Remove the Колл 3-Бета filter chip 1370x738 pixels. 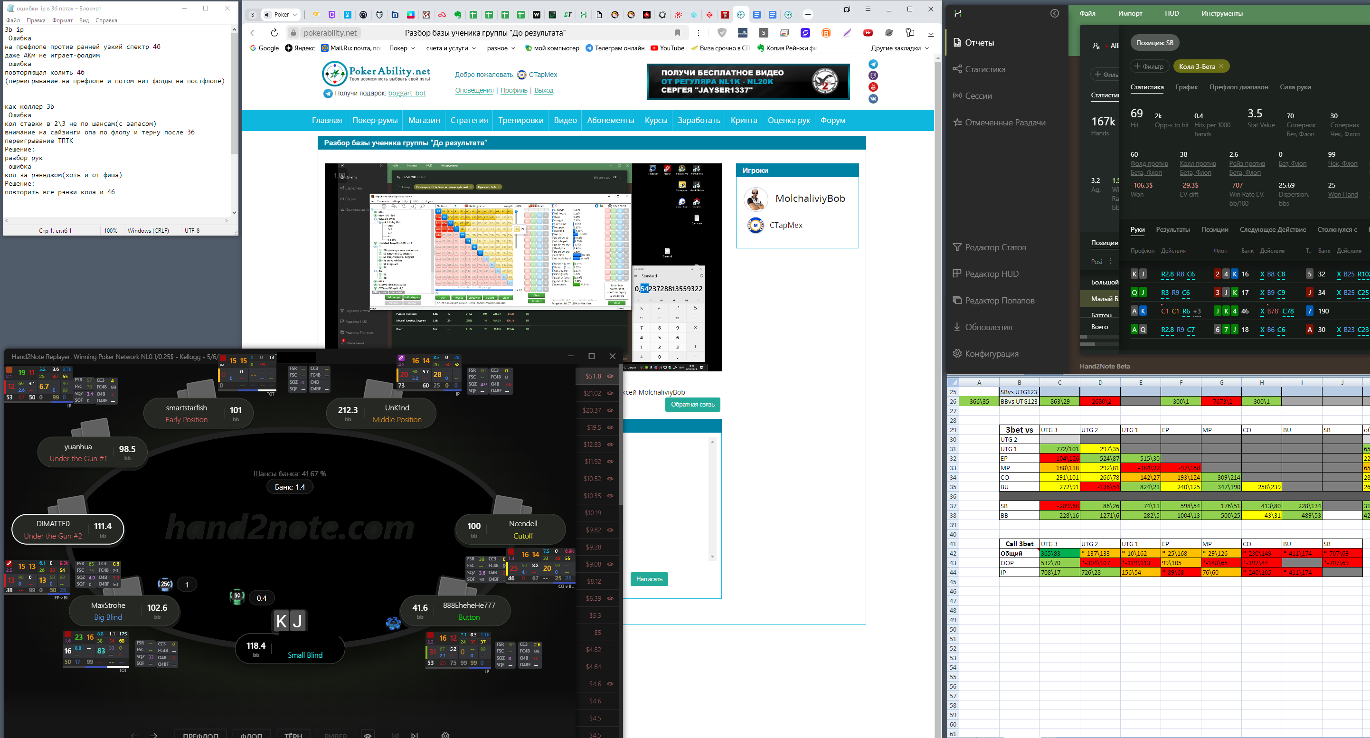click(1221, 66)
